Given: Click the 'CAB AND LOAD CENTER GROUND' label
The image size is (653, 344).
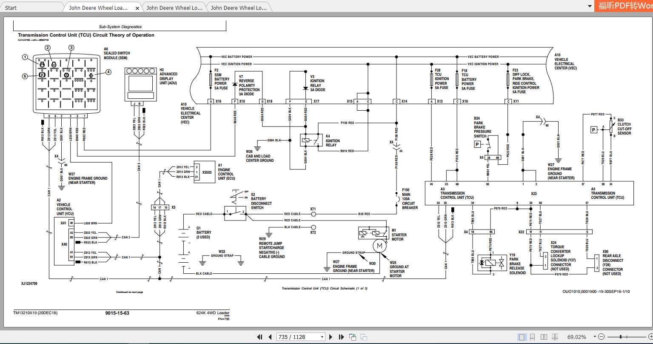Looking at the screenshot, I should pos(259,158).
